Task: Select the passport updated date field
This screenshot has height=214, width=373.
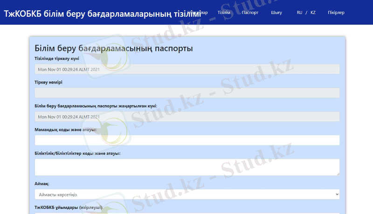Action: (187, 117)
